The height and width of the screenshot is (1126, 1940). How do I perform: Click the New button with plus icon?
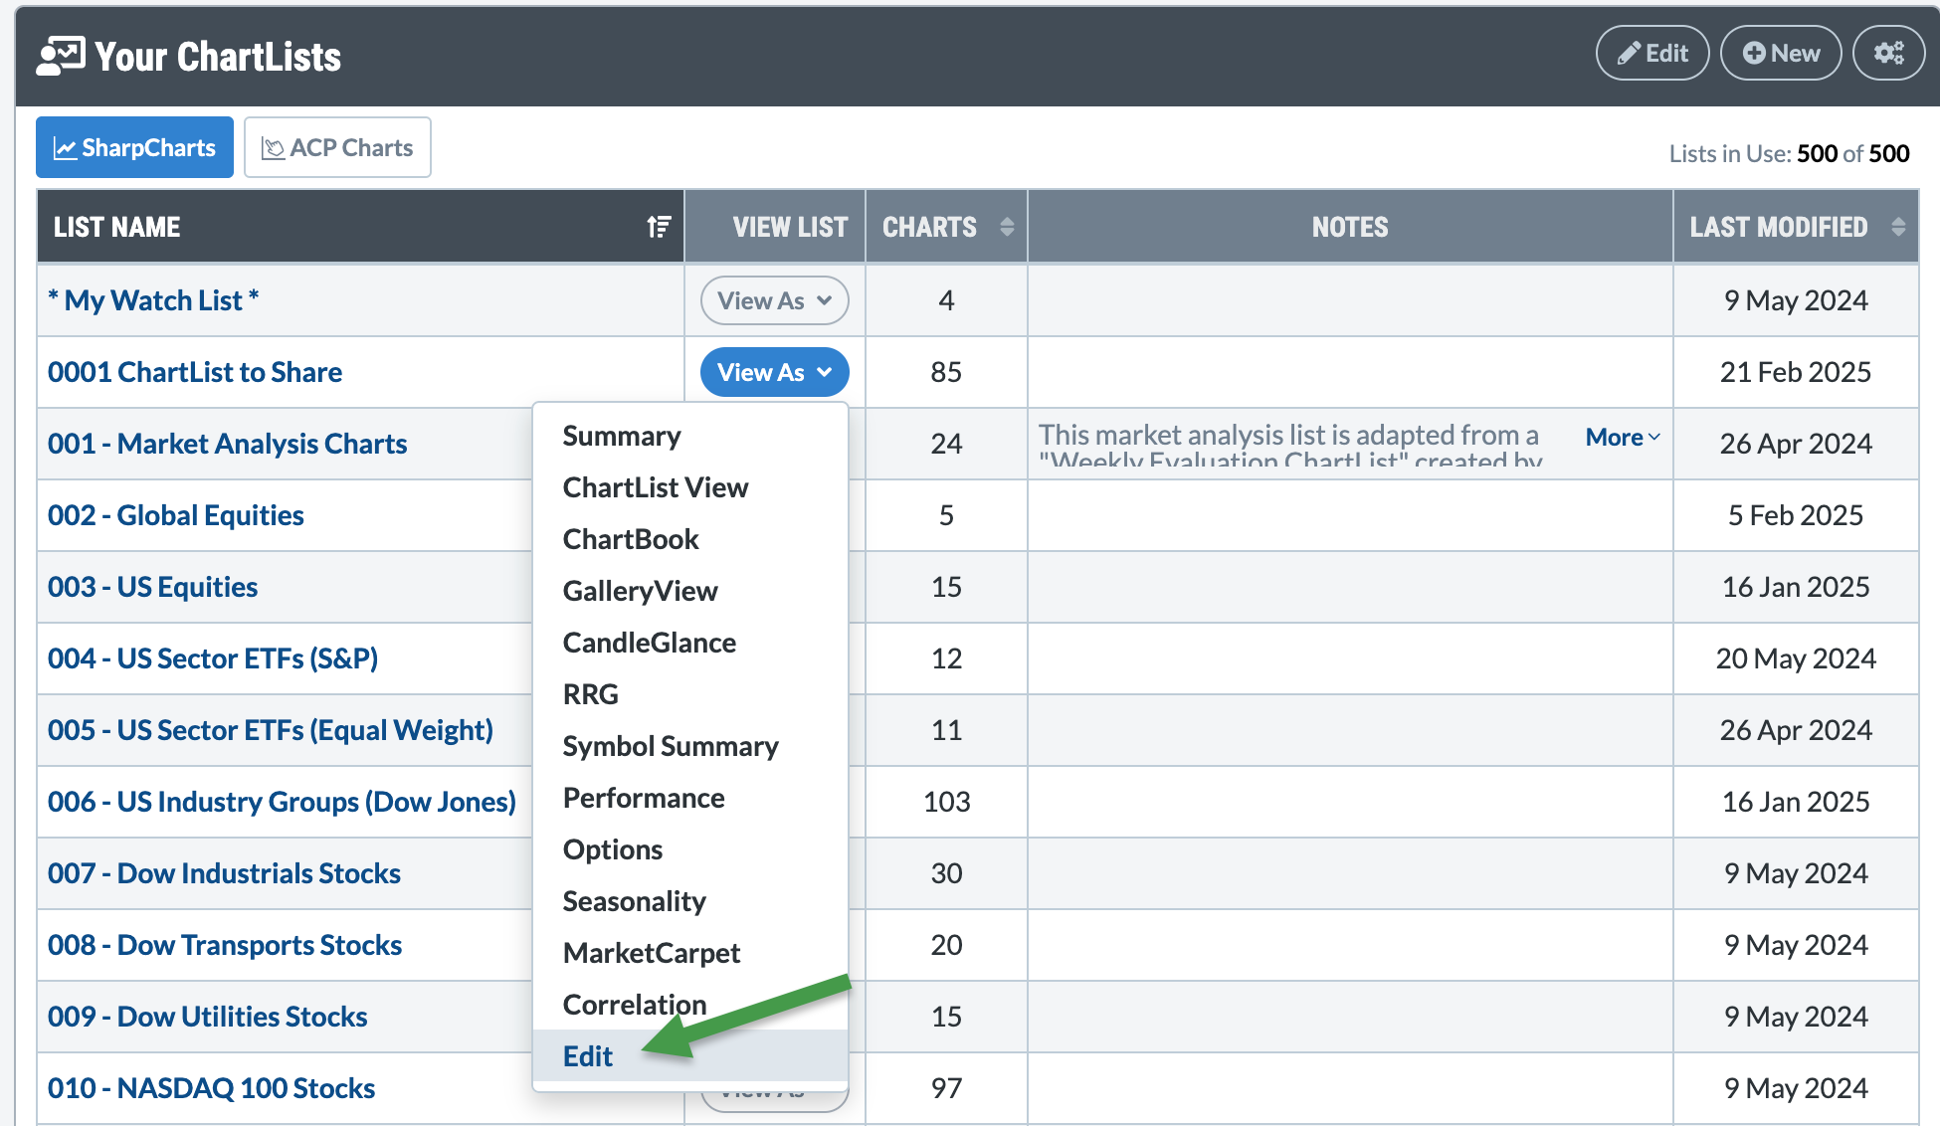coord(1781,54)
